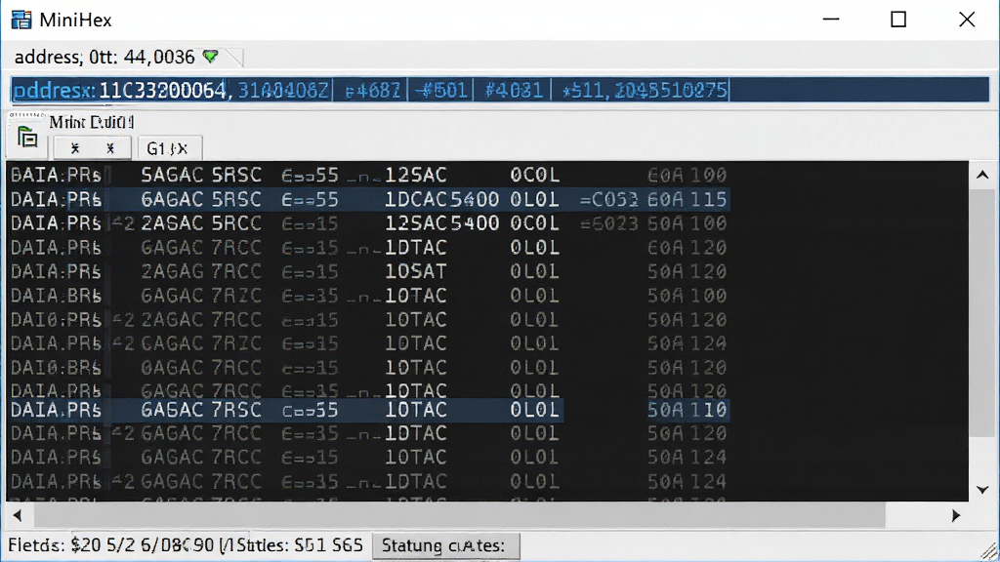Click the "Statung ciAtes:" status bar button
The image size is (1000, 562).
coord(445,546)
